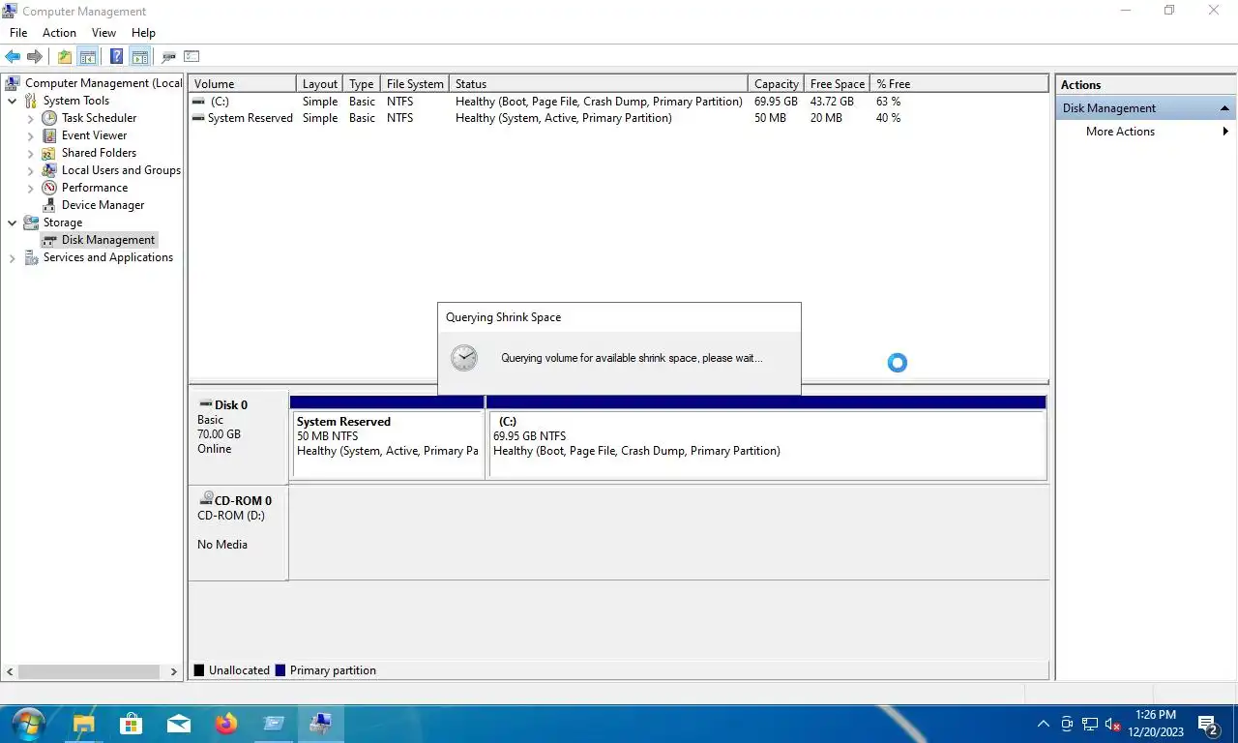Click the tree pane horizontal scrollbar thumb
This screenshot has height=743, width=1238.
click(89, 671)
